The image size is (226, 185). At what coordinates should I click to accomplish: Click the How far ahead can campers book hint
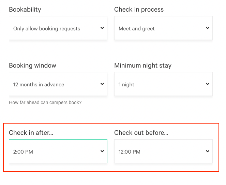coord(45,103)
